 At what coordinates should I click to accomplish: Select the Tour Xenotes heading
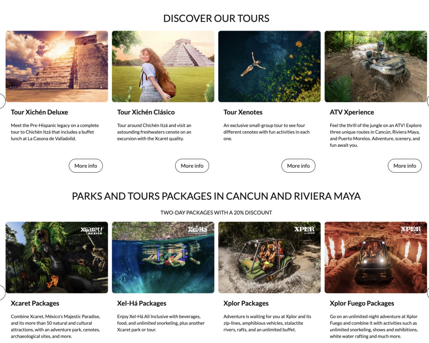pyautogui.click(x=243, y=112)
